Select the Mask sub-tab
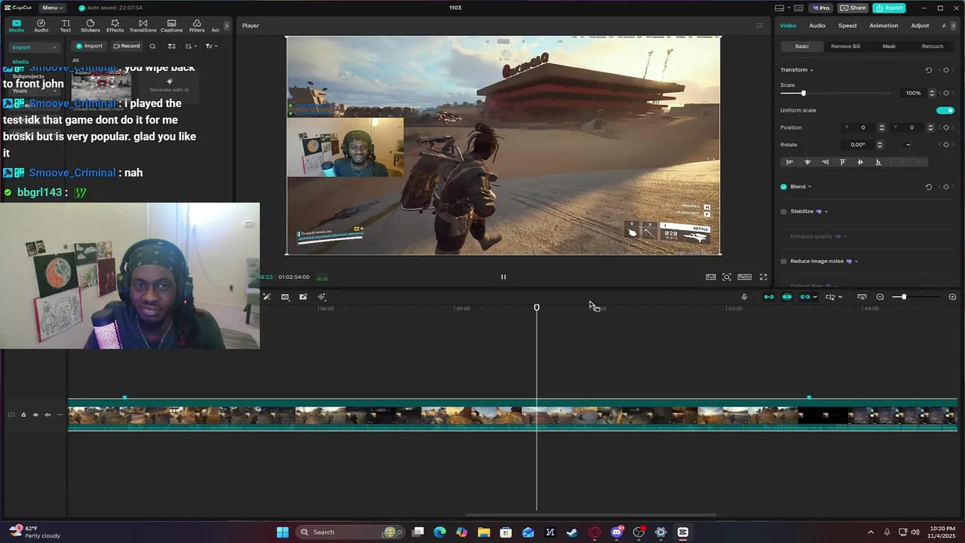The height and width of the screenshot is (543, 965). click(x=889, y=46)
